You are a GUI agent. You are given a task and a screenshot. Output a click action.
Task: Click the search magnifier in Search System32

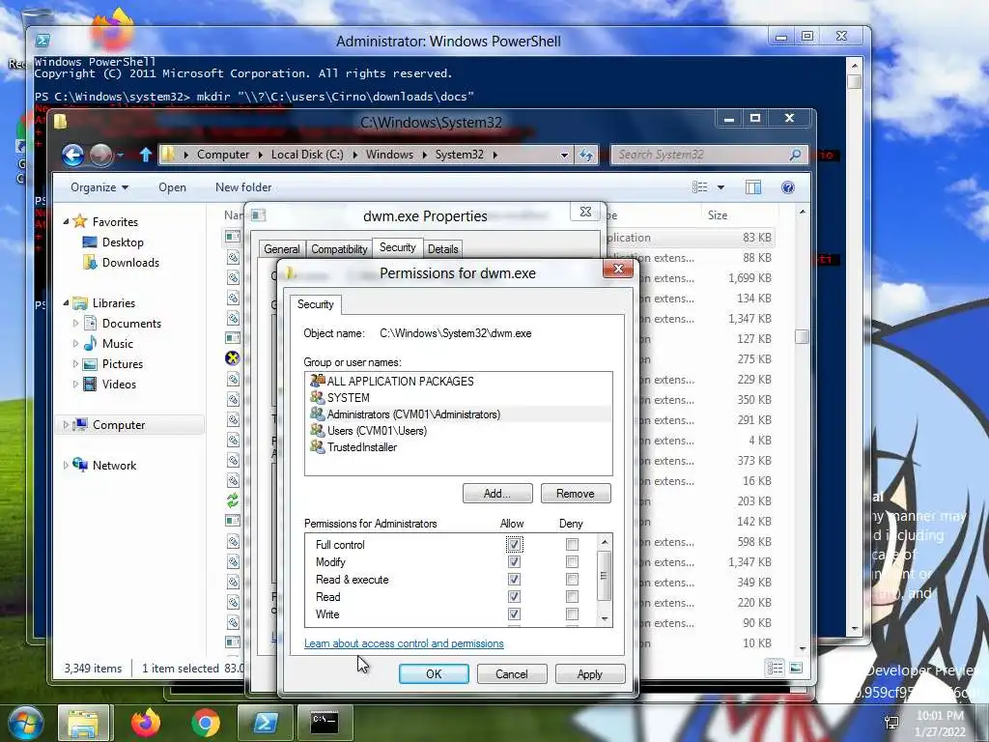pyautogui.click(x=796, y=155)
